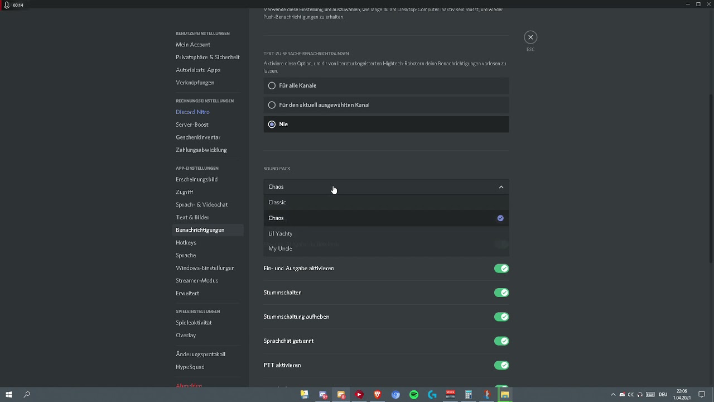Toggle 'Sprachchat getrennt' sound switch

pyautogui.click(x=501, y=341)
